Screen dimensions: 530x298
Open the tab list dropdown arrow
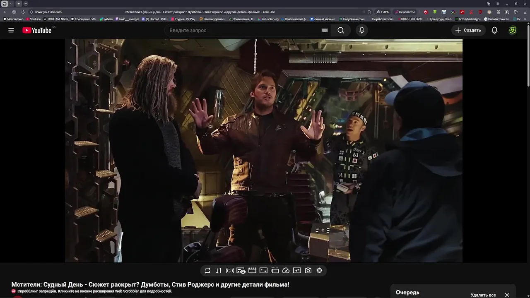click(12, 4)
